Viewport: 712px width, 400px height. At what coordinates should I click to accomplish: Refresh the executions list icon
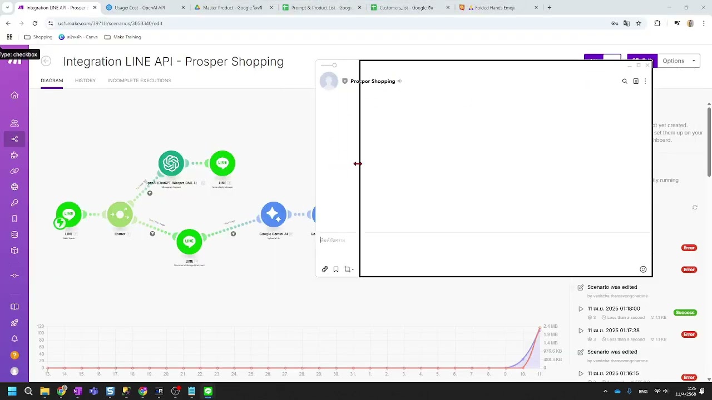pos(695,207)
